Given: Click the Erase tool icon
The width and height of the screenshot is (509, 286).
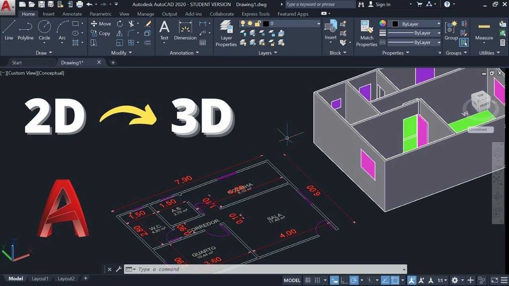Looking at the screenshot, I should pyautogui.click(x=148, y=24).
